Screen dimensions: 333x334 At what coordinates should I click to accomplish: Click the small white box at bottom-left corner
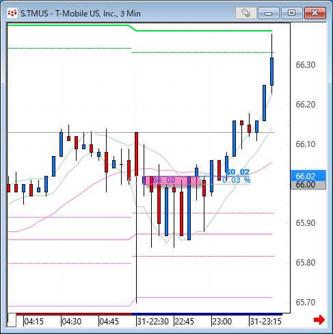(x=12, y=320)
